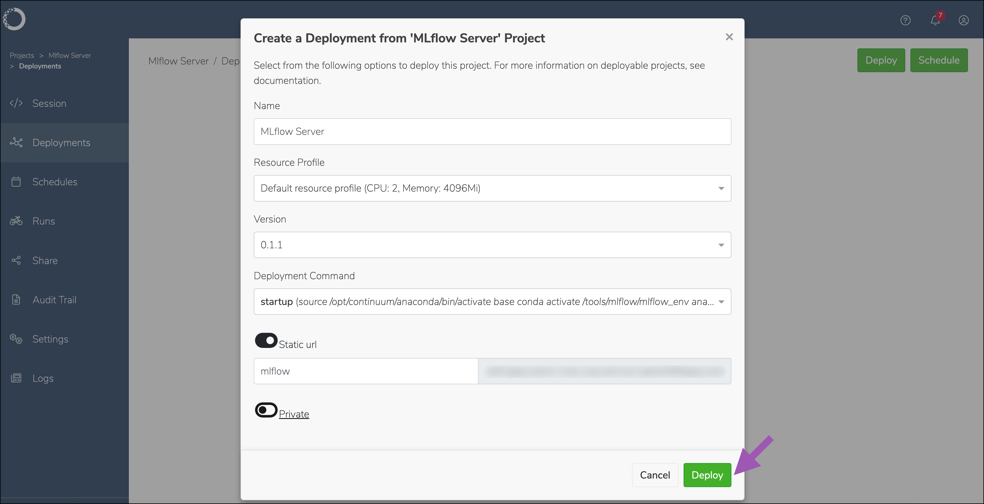Click the green Deploy button in dialog

pos(707,475)
